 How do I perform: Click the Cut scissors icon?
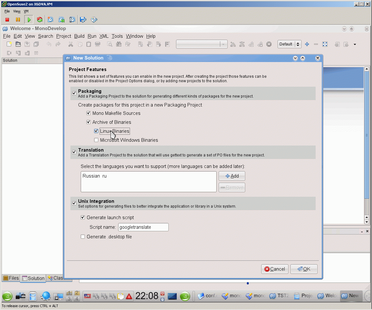[71, 44]
